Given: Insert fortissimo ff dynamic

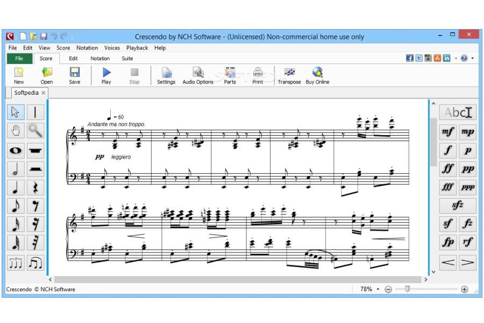Looking at the screenshot, I should click(x=448, y=168).
